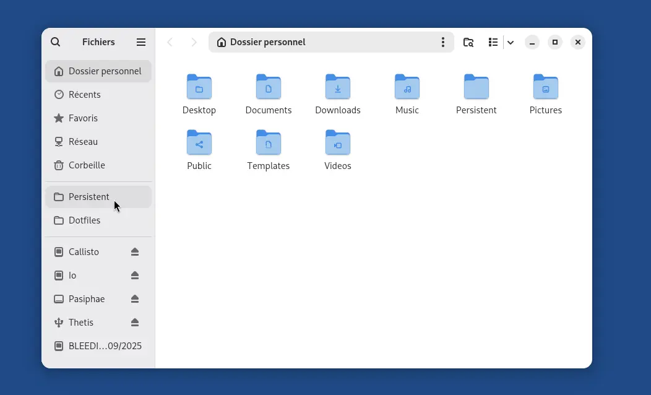Click the Récents clock icon

[x=59, y=95]
